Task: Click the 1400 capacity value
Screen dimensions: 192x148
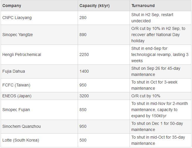Action: (x=84, y=71)
